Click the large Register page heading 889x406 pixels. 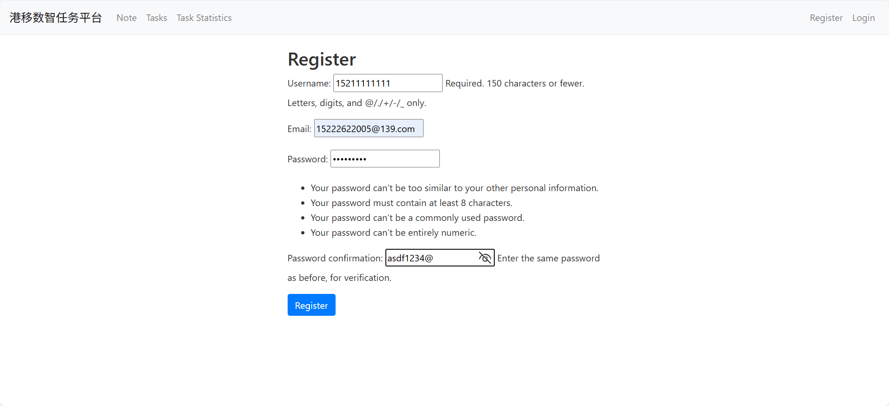click(322, 59)
